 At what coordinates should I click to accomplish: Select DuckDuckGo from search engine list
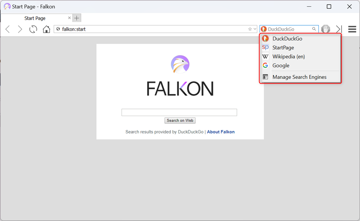click(301, 39)
